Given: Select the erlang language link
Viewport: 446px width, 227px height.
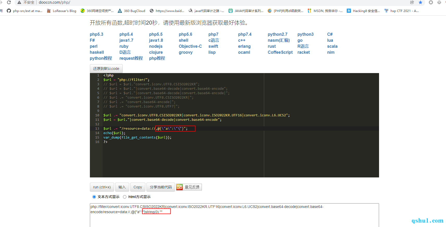Looking at the screenshot, I should click(x=244, y=46).
